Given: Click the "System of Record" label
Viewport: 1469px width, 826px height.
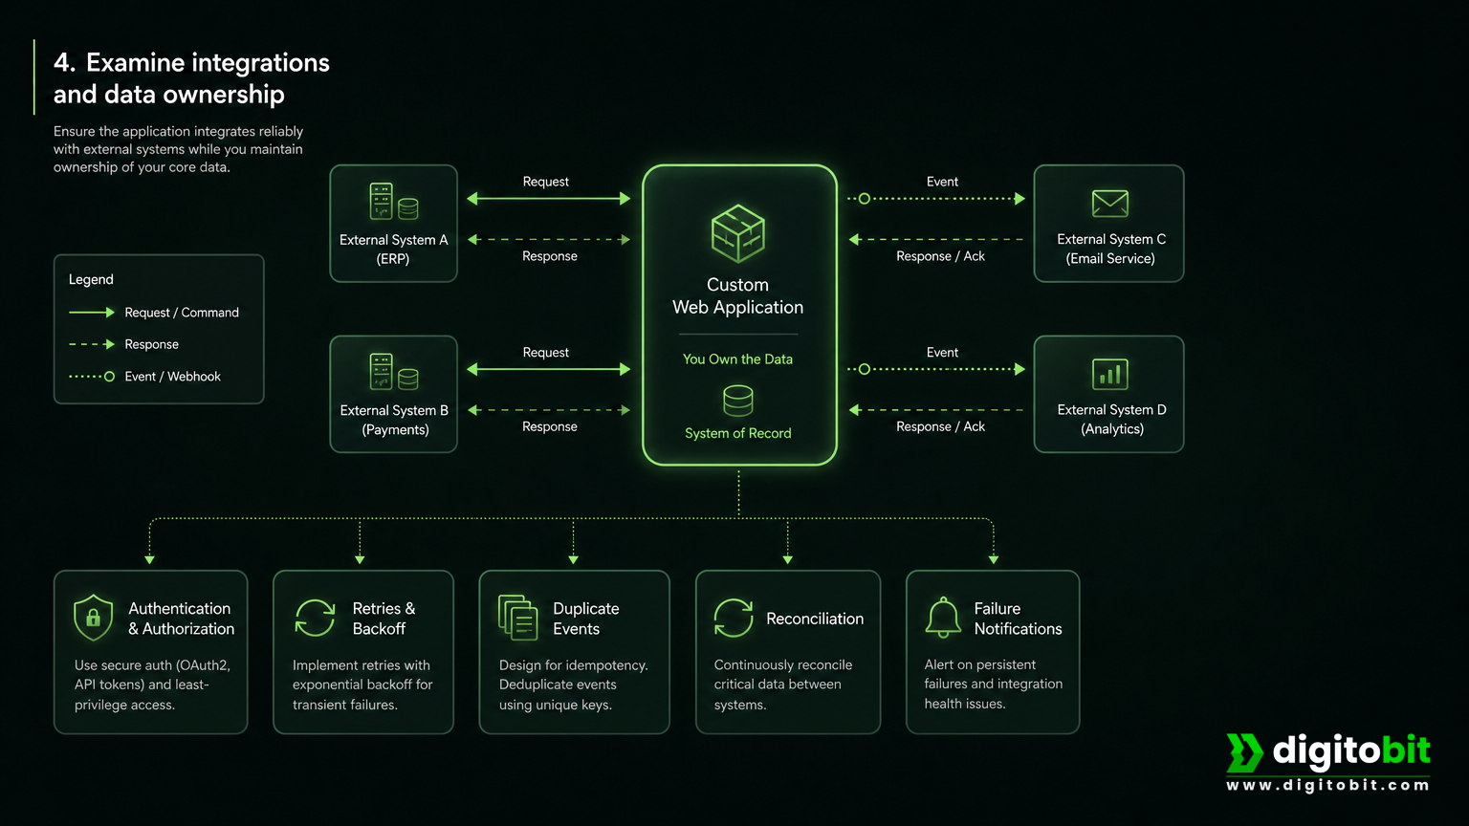Looking at the screenshot, I should click(738, 433).
